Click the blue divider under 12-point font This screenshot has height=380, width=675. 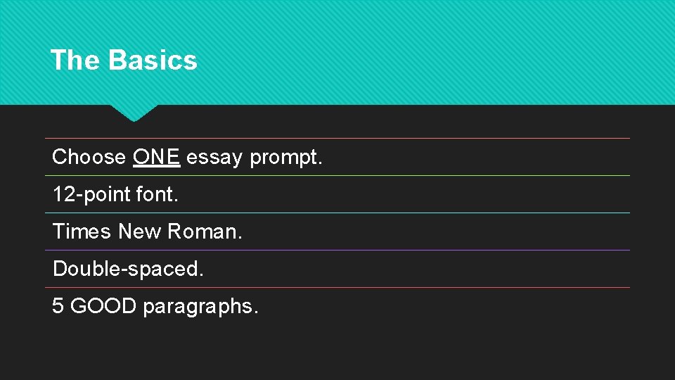pyautogui.click(x=337, y=213)
